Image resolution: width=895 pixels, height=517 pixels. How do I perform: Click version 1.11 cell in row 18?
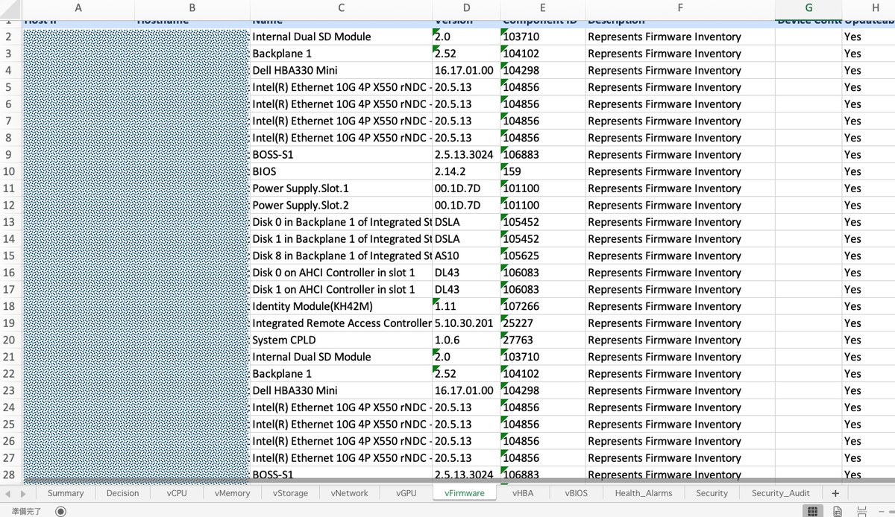[467, 306]
